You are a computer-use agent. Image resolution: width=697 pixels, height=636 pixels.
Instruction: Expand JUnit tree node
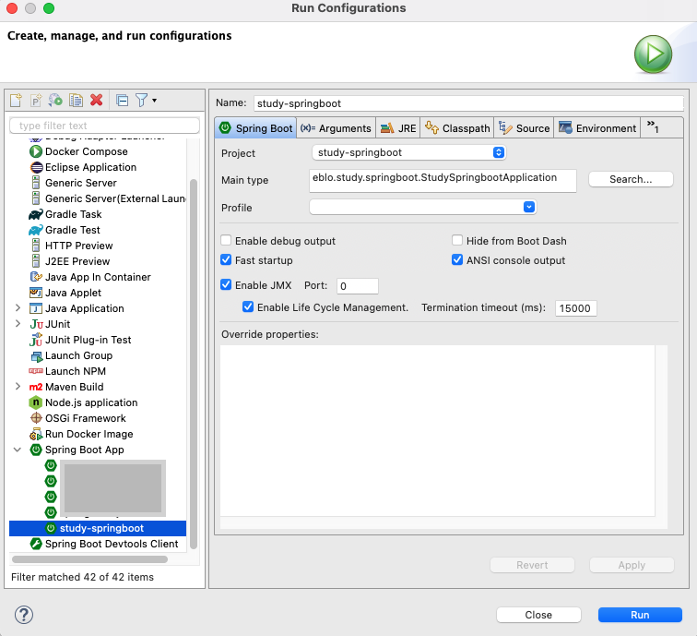[x=18, y=324]
